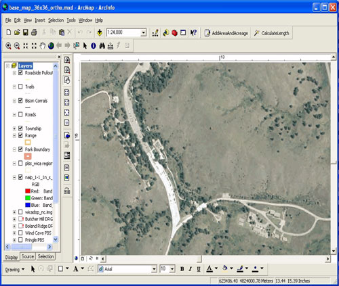339x286 pixels.
Task: Open the Drawing menu dropdown
Action: tap(15, 269)
